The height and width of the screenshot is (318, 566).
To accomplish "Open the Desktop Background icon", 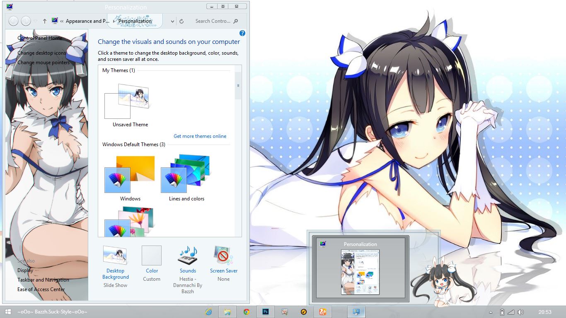I will tap(115, 255).
